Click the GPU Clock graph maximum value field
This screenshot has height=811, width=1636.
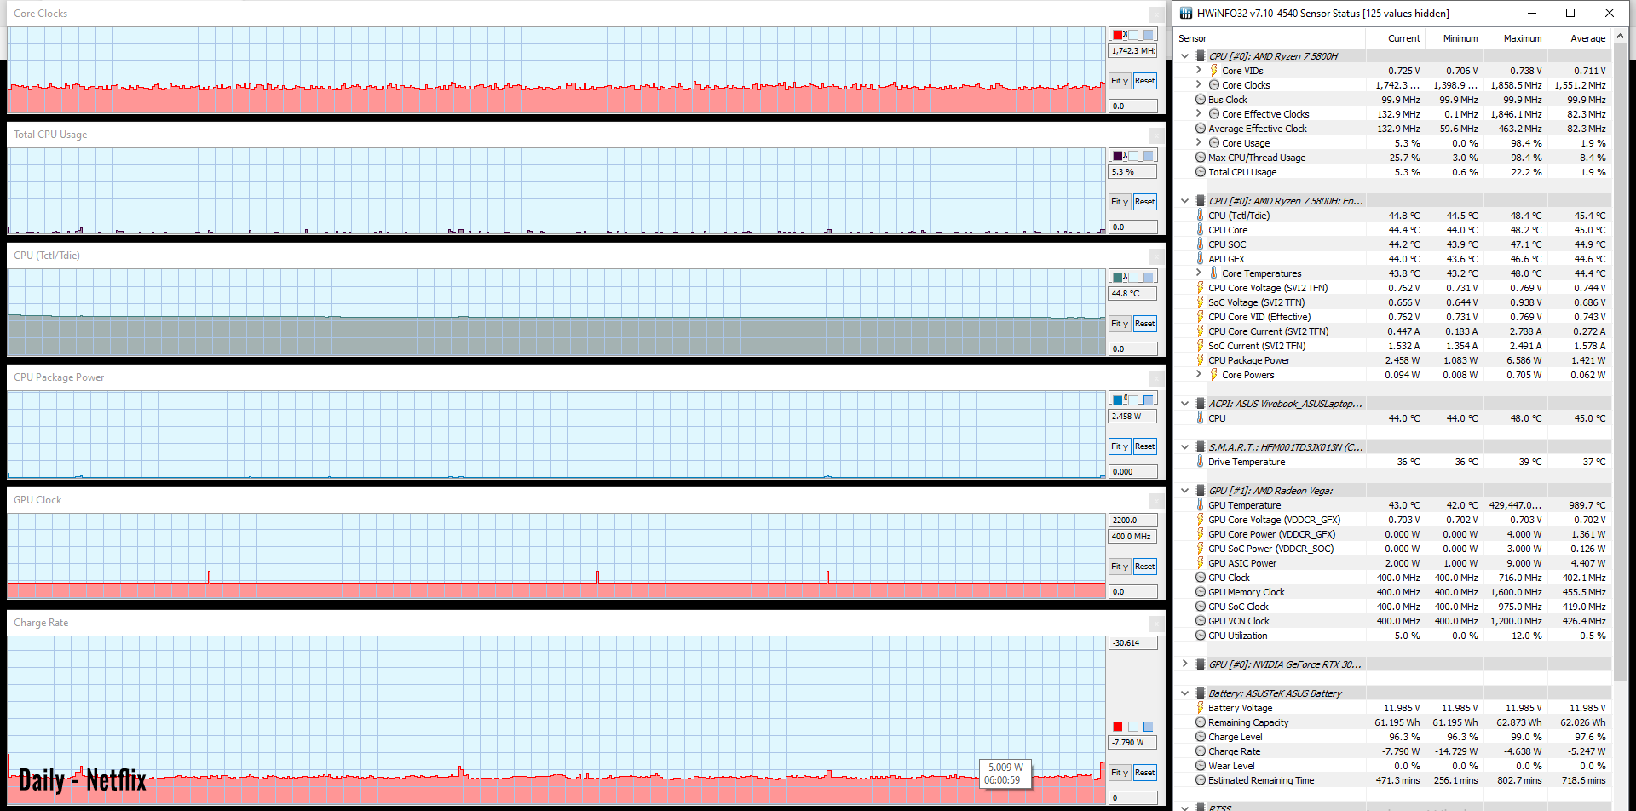point(1132,520)
